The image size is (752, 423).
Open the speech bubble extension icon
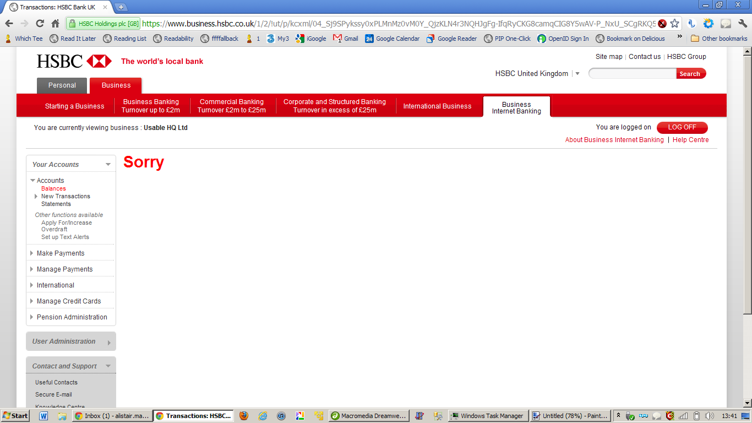(x=726, y=24)
